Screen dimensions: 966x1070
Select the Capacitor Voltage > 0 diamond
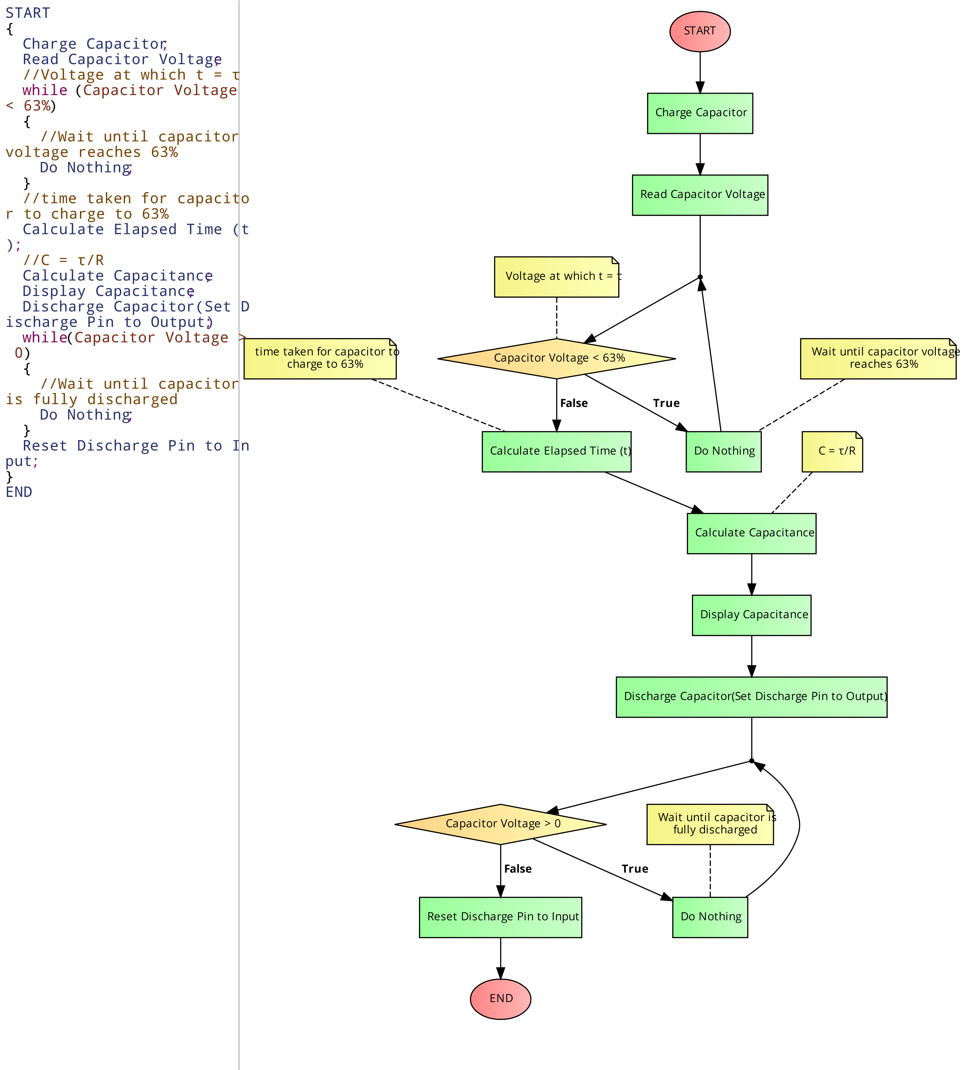coord(500,824)
